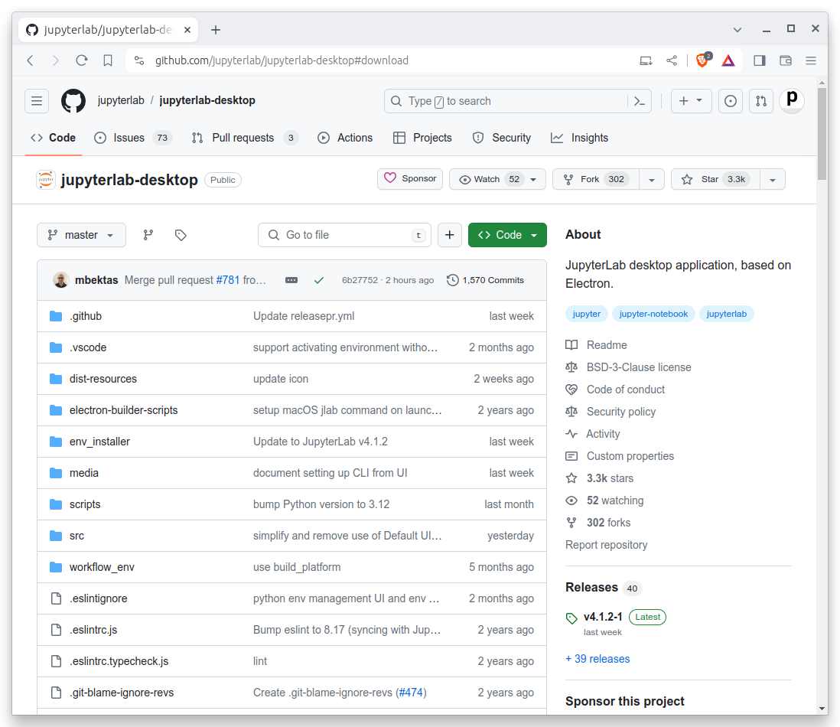Click the install app icon in address bar

646,60
